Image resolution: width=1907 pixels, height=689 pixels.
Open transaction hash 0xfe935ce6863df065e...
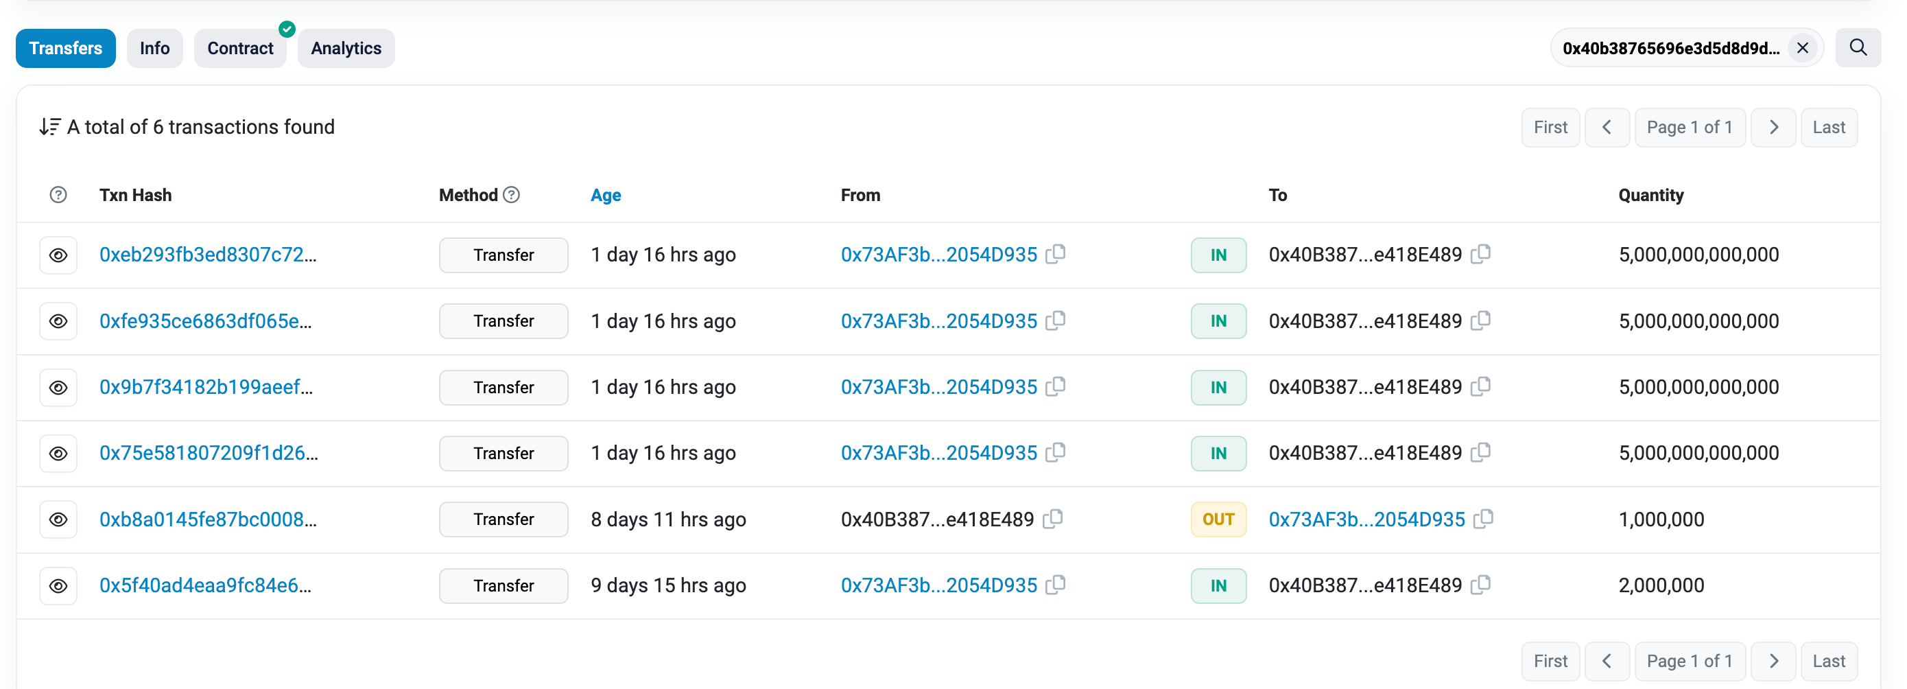click(206, 322)
